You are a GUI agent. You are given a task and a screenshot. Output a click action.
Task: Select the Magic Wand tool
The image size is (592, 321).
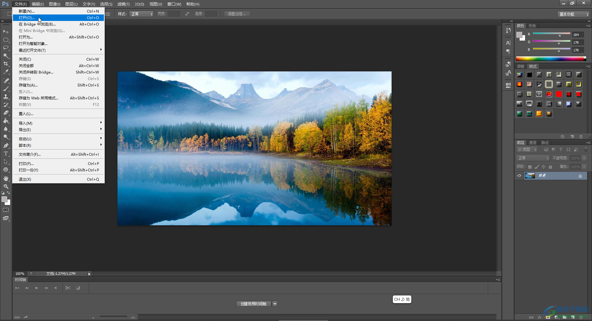coord(6,56)
